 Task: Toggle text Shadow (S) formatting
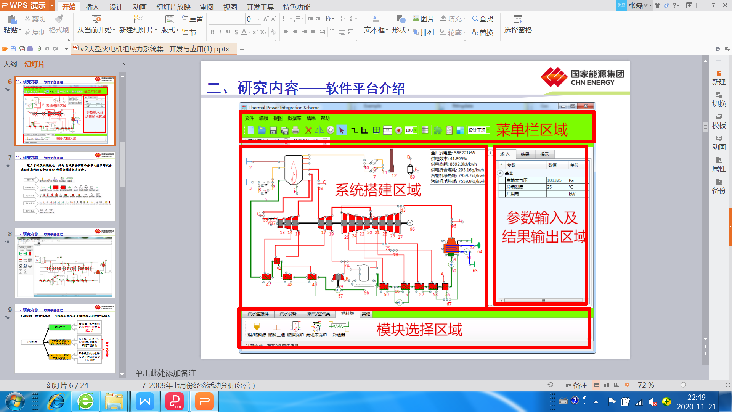pos(236,32)
